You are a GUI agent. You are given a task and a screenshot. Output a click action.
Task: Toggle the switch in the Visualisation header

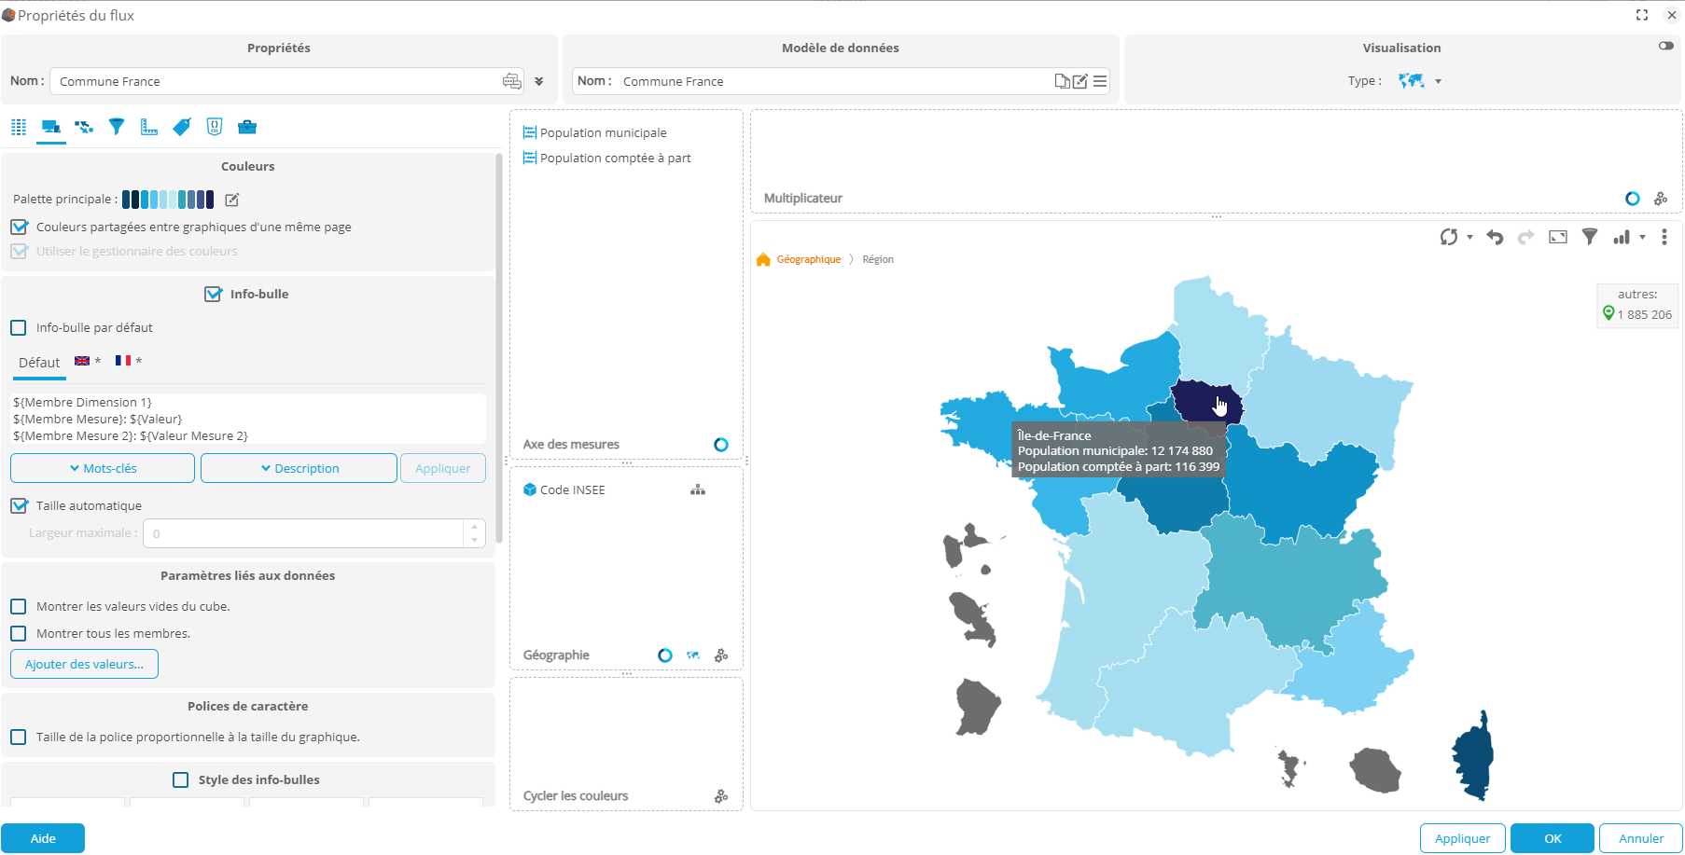point(1666,45)
